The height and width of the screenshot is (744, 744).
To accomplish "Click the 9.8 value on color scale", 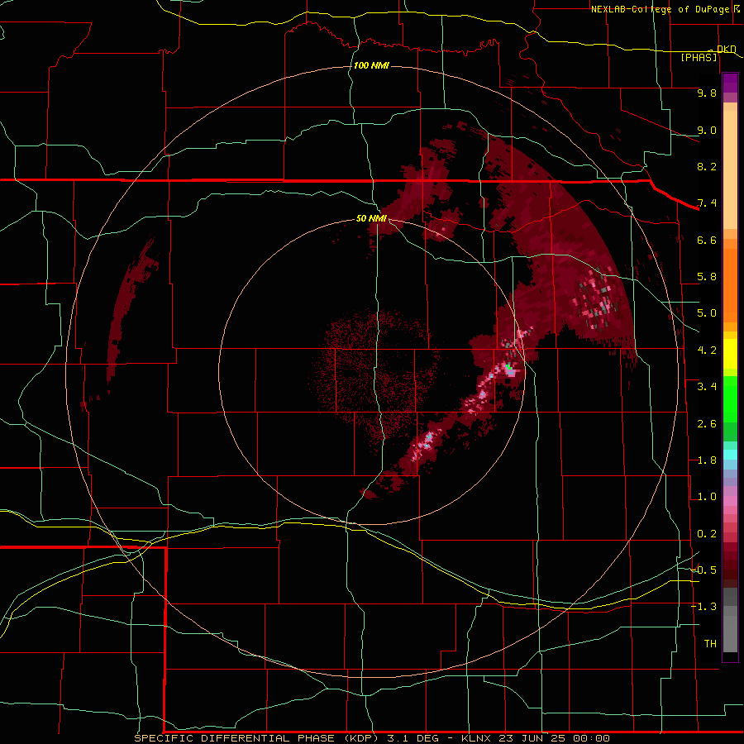I will point(707,93).
